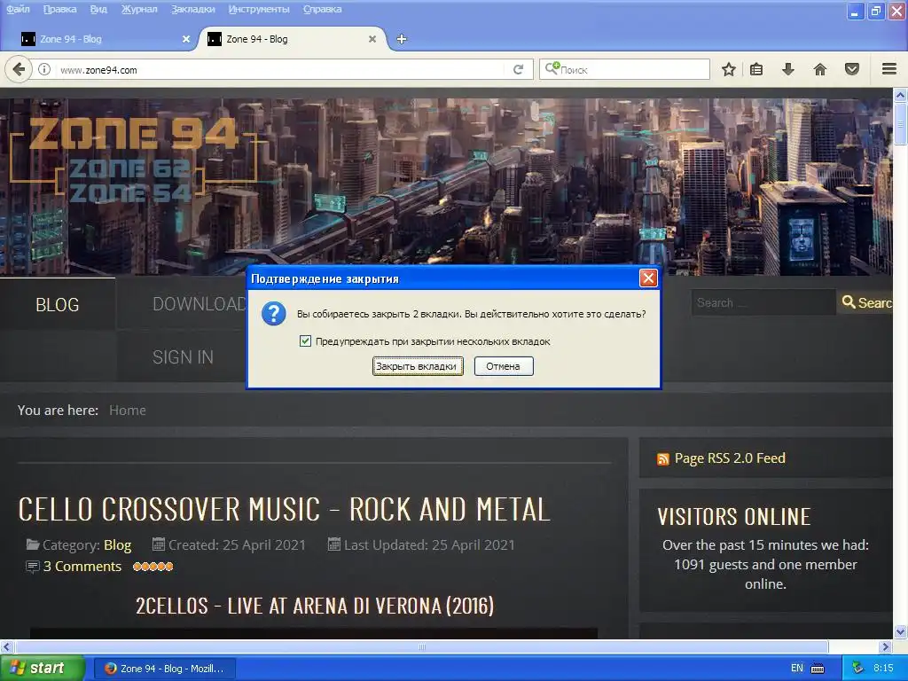Uncheck 'Предупреждать при закрытии нескольких вкладок' checkbox

coord(305,341)
